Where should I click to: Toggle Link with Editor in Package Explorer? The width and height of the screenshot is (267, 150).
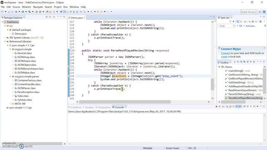50,17
